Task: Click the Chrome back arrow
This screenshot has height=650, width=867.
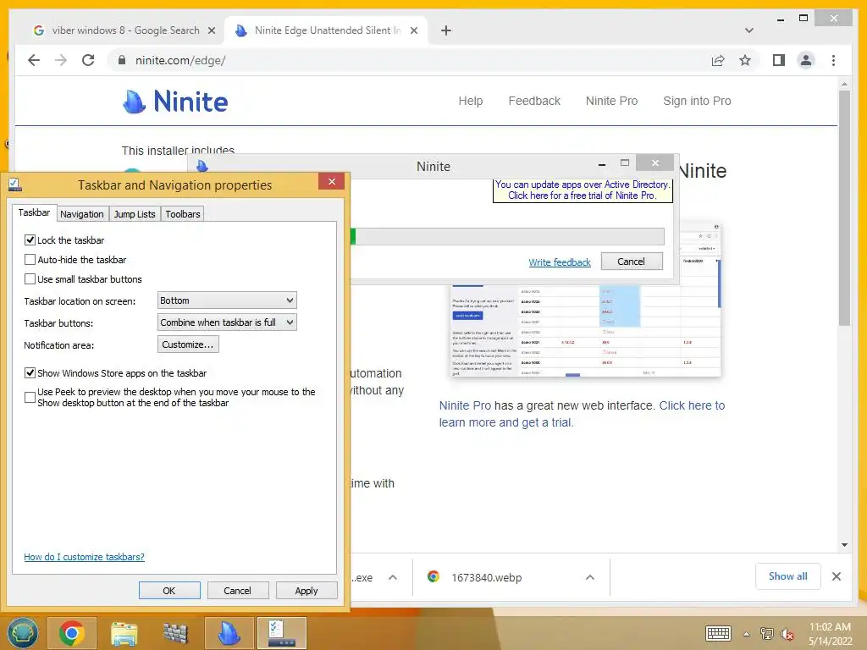Action: pyautogui.click(x=34, y=60)
